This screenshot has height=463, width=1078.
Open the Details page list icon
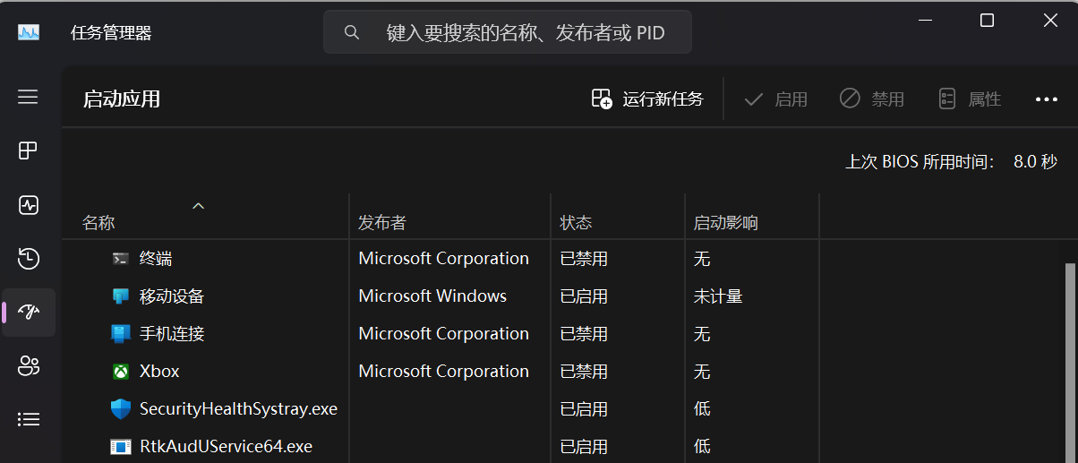pyautogui.click(x=28, y=419)
